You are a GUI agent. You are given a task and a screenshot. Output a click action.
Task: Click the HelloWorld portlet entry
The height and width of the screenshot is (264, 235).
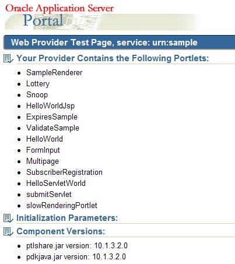pyautogui.click(x=44, y=139)
